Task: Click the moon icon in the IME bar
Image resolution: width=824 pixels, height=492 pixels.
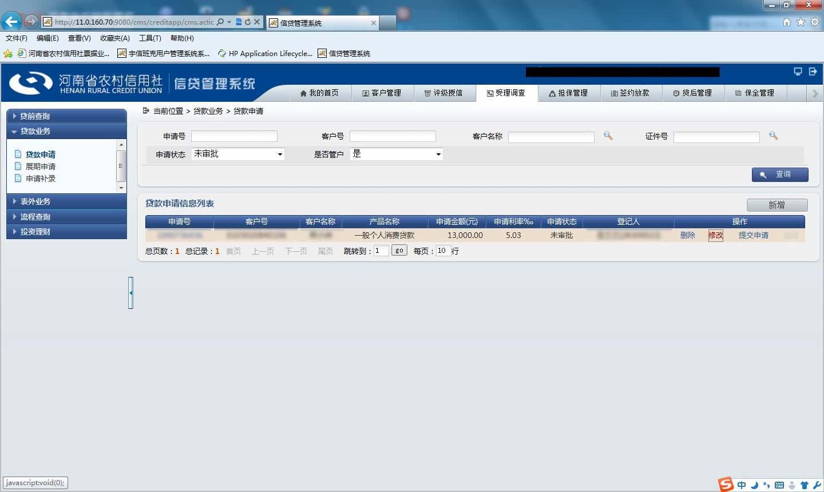Action: [x=754, y=485]
